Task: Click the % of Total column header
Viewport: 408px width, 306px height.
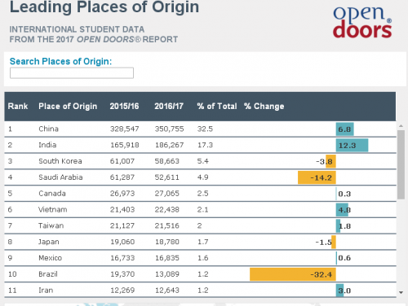Action: coord(217,106)
